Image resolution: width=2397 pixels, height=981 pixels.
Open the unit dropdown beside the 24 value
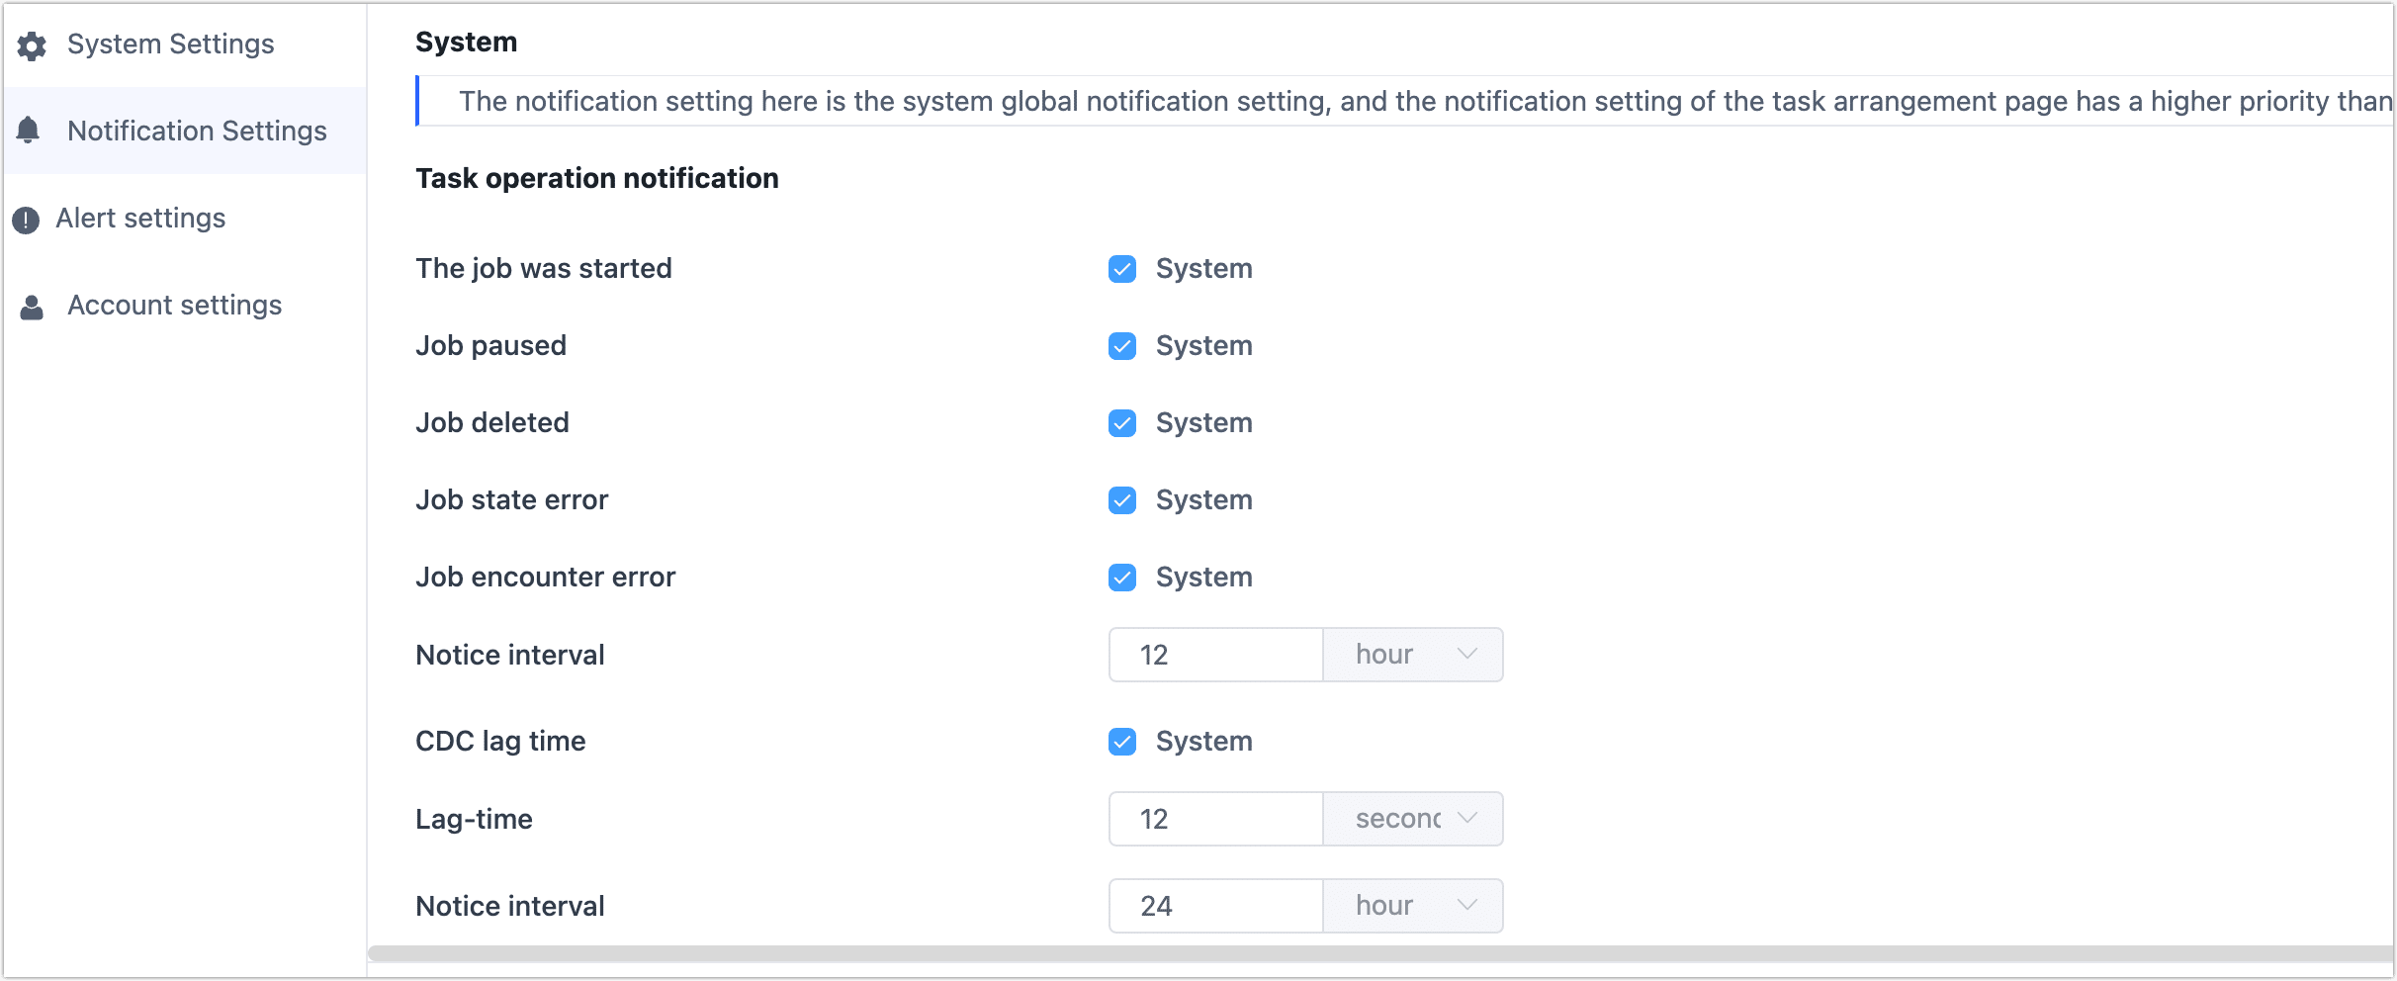1412,904
